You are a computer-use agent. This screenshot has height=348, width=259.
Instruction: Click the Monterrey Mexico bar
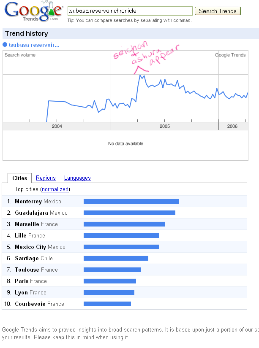(131, 201)
